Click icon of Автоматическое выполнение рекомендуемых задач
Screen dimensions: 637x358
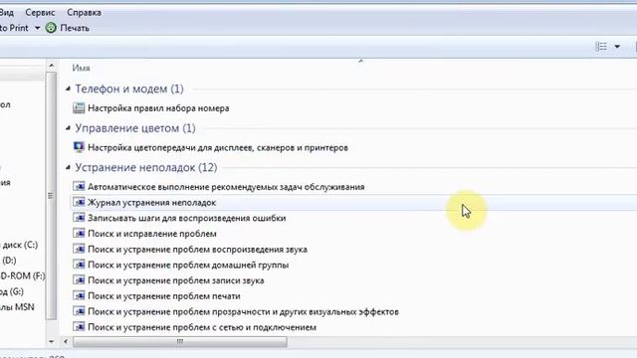tap(79, 186)
